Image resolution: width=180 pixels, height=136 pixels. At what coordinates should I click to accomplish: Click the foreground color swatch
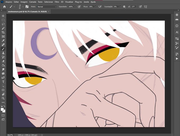(2, 109)
